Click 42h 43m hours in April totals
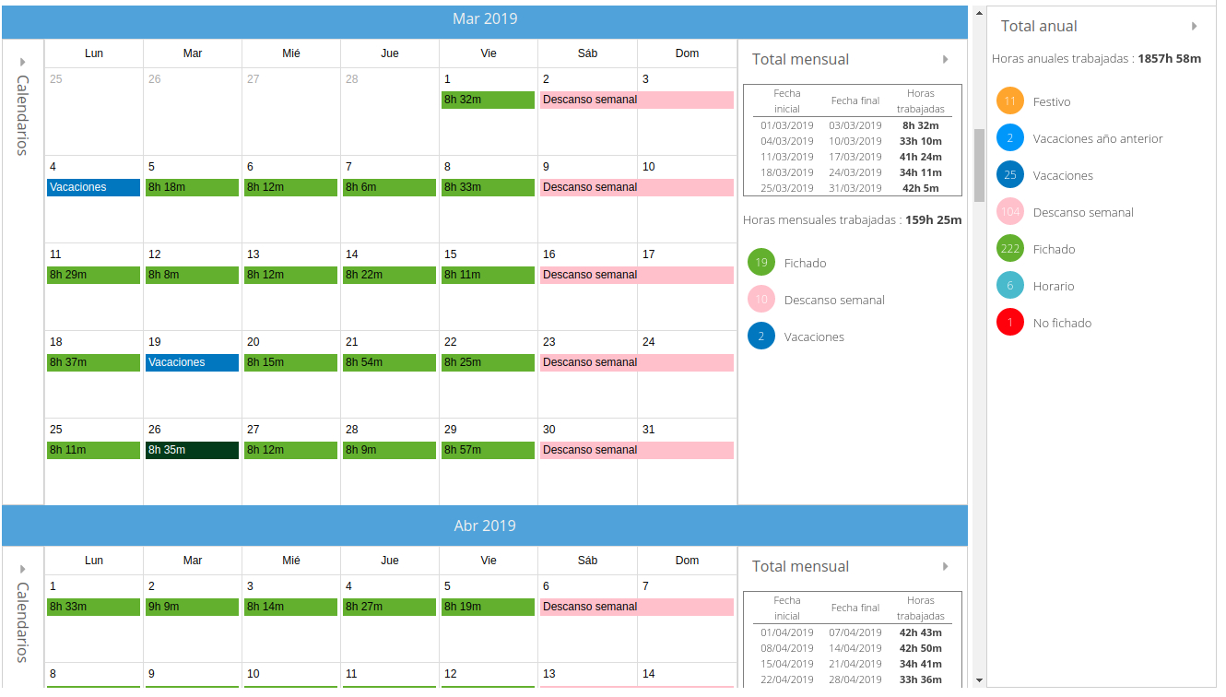Image resolution: width=1226 pixels, height=697 pixels. tap(920, 632)
